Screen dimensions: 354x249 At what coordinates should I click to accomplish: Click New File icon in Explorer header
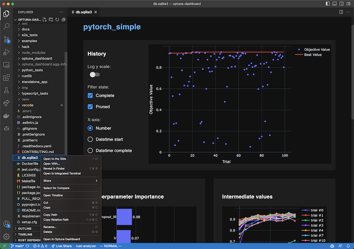(x=45, y=19)
